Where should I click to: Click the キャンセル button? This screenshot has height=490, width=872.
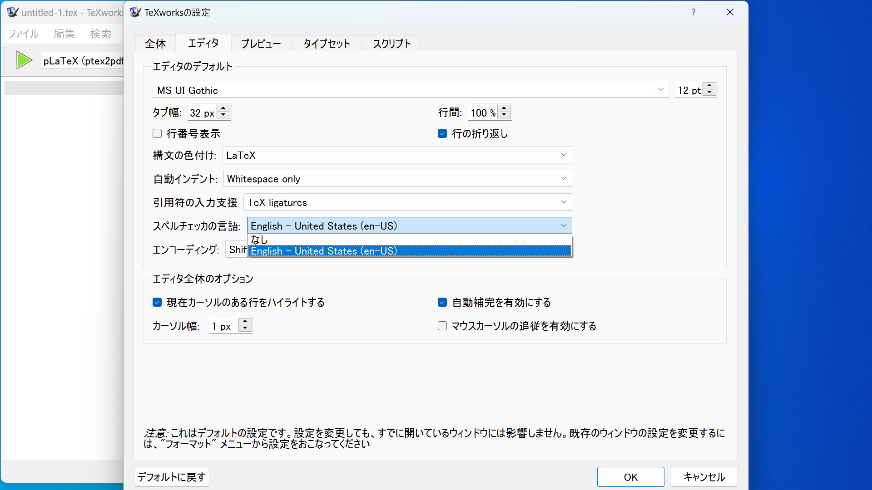click(704, 477)
